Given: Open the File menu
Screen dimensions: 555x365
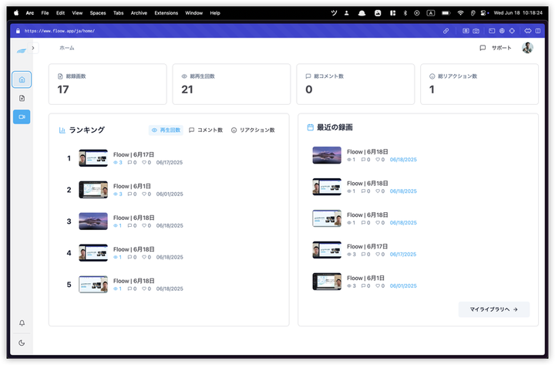Looking at the screenshot, I should point(45,13).
